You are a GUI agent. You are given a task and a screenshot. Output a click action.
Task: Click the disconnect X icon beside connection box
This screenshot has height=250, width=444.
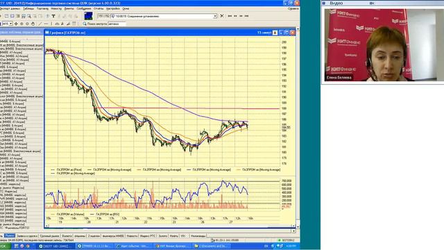pyautogui.click(x=222, y=16)
